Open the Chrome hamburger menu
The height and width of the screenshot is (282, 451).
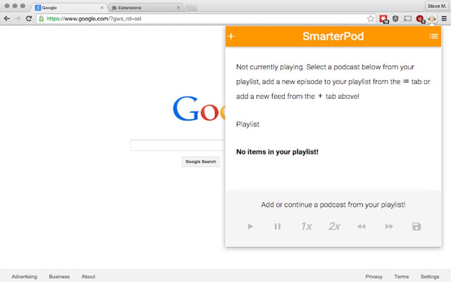coord(444,19)
